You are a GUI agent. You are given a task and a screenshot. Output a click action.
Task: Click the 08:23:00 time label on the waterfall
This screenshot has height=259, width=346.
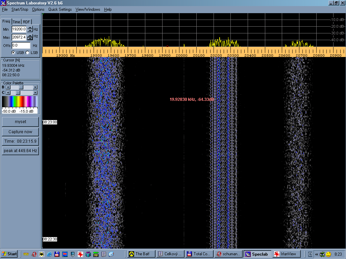point(50,122)
